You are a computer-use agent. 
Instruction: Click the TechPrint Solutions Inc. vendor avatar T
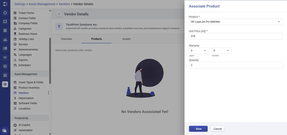(x=59, y=27)
